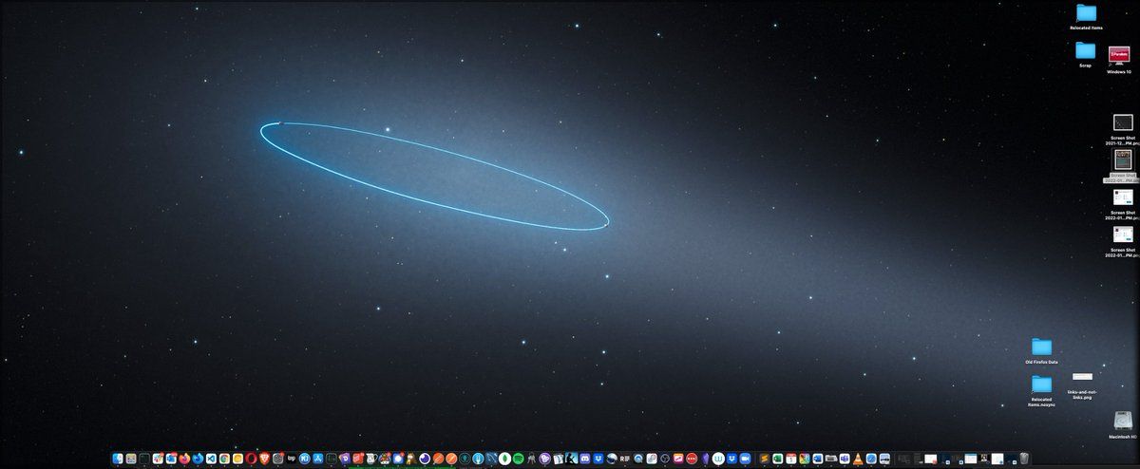Launch Firefox from the dock
Viewport: 1140px width, 469px height.
click(x=184, y=459)
